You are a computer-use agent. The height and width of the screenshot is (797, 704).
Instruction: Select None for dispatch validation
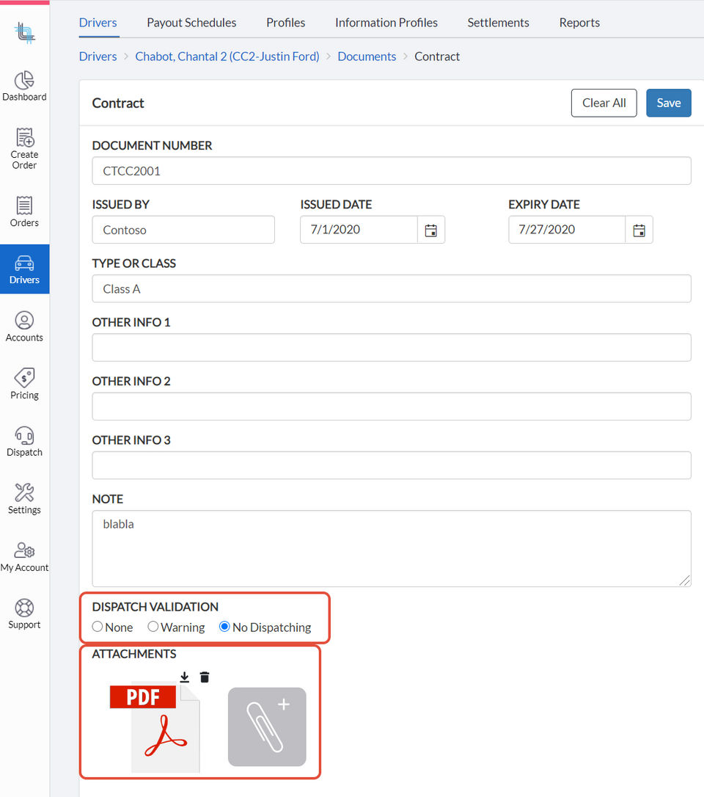98,627
